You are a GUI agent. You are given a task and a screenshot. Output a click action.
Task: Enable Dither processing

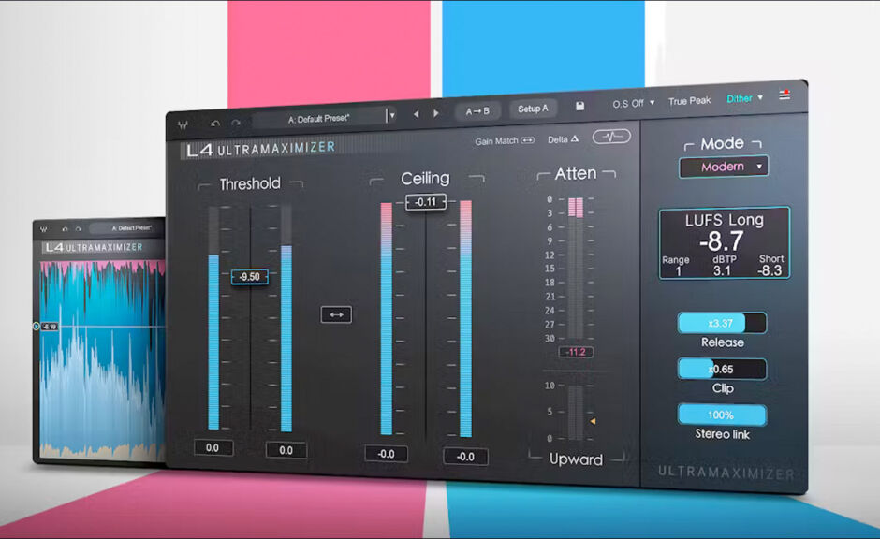click(x=741, y=97)
